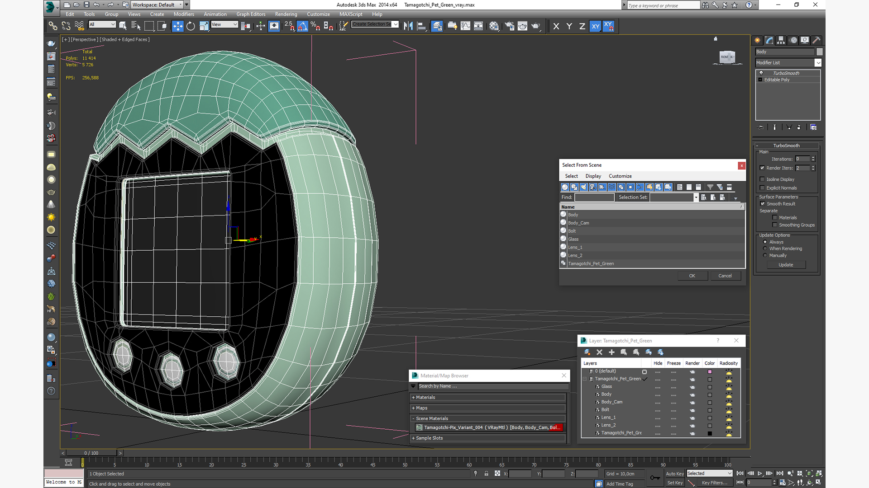
Task: Enable Separate by Materials checkbox
Action: click(x=775, y=217)
